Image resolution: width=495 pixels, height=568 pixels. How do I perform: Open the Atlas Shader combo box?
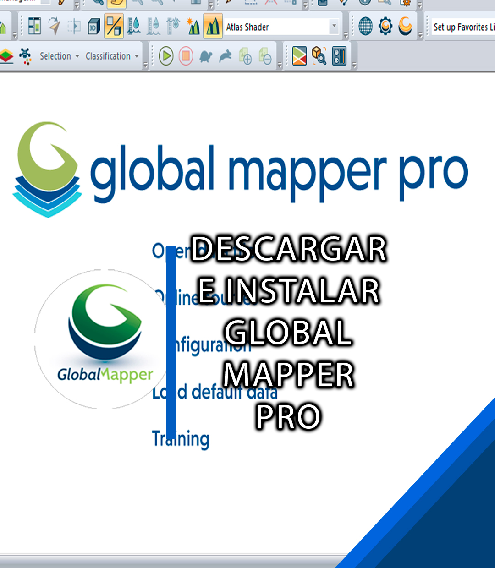coord(282,27)
